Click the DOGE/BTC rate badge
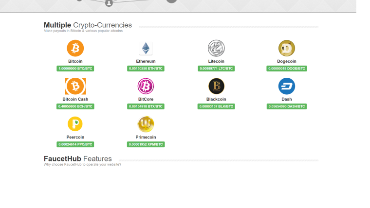Image resolution: width=370 pixels, height=208 pixels. coord(287,69)
